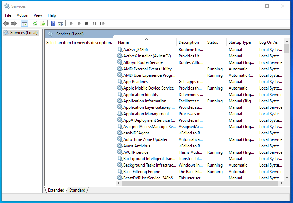Open the Action menu
The height and width of the screenshot is (203, 293).
point(22,15)
